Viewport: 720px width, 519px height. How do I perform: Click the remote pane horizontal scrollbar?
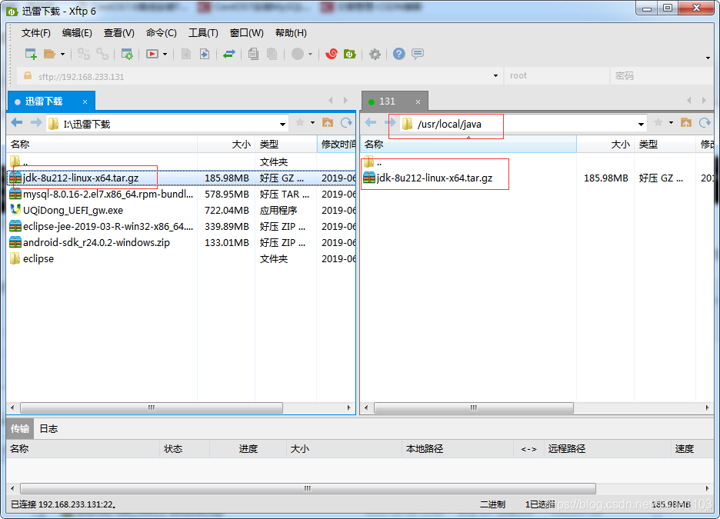(x=473, y=408)
